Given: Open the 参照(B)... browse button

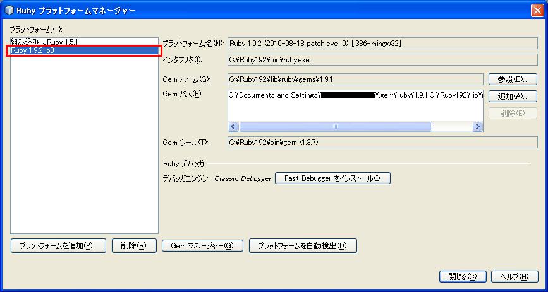Looking at the screenshot, I should (x=513, y=79).
